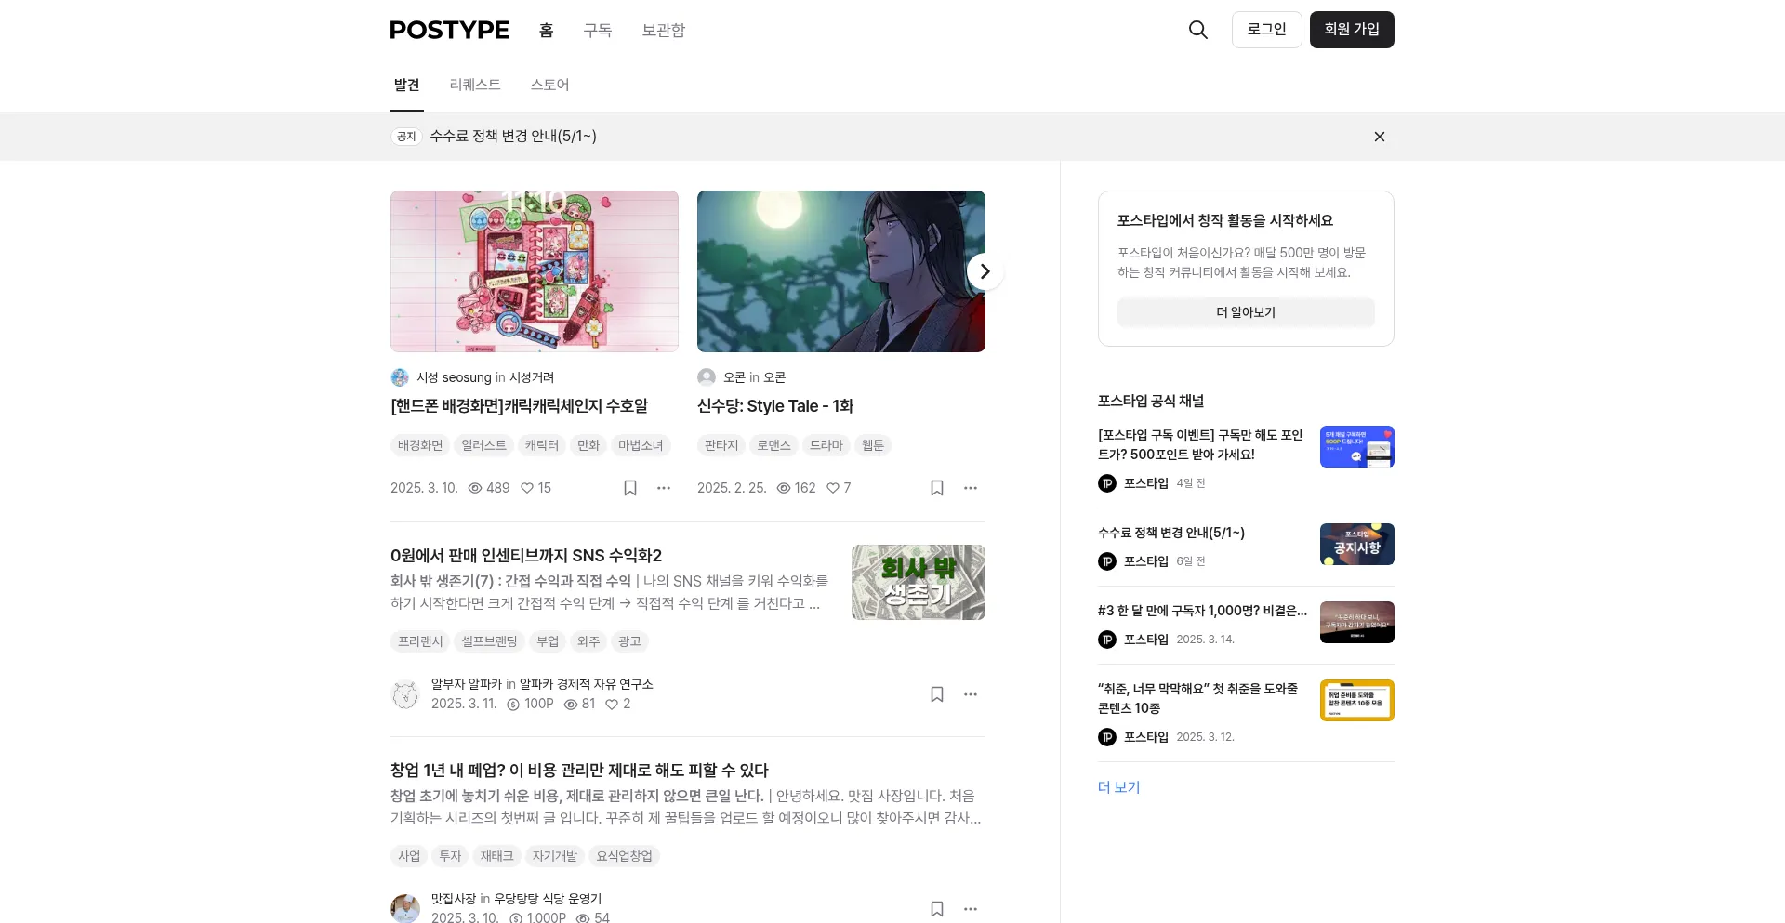
Task: Click 포스타입 logo icon under 구독 이벤트 post
Action: click(x=1107, y=483)
